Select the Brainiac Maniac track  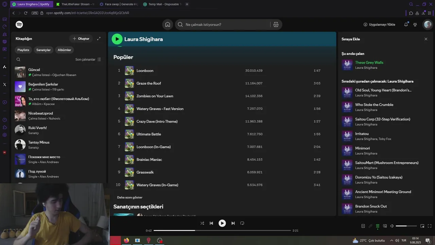(x=222, y=160)
